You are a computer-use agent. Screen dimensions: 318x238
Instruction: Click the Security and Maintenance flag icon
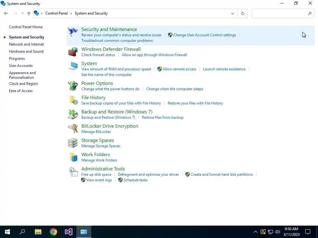tap(73, 32)
